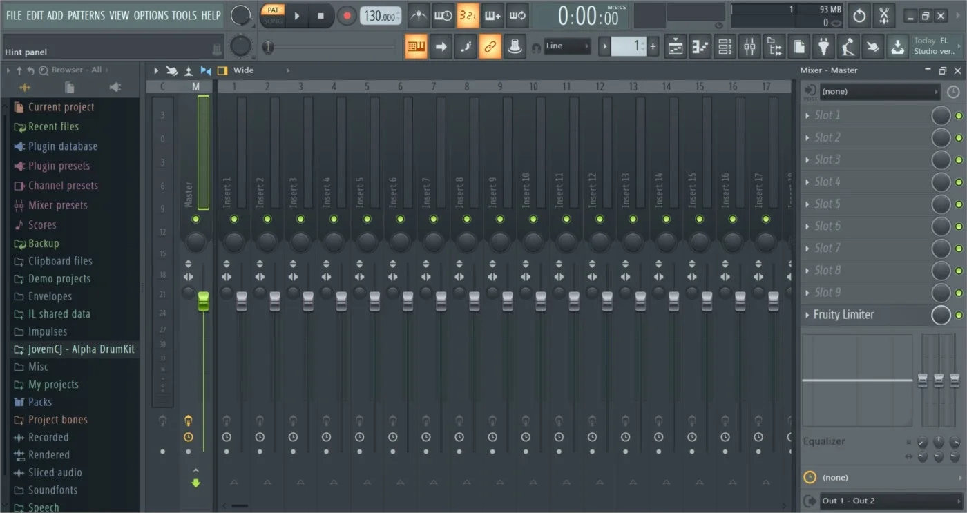Open the ADD menu
The height and width of the screenshot is (513, 967).
tap(55, 15)
